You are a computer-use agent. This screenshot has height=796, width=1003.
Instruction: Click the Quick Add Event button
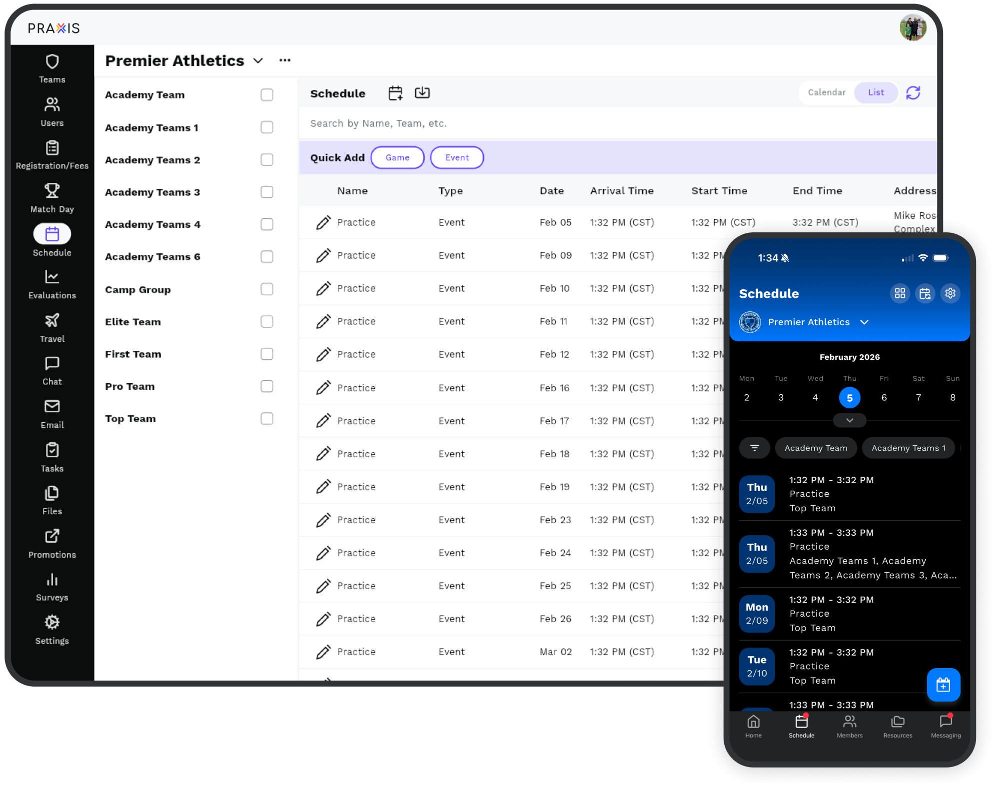457,158
